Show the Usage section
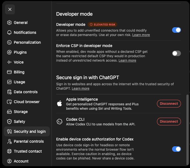Screen dimensions: 190x168 27,82
